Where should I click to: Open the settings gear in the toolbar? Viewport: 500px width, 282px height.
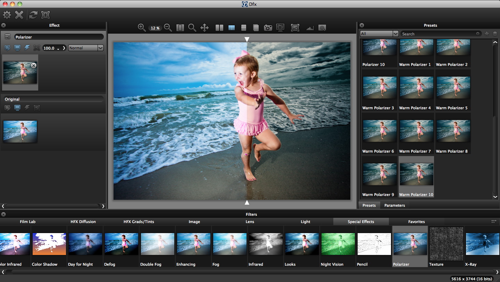[x=6, y=15]
